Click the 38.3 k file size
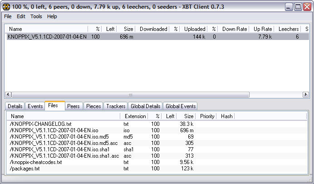The width and height of the screenshot is (314, 184). pyautogui.click(x=186, y=124)
